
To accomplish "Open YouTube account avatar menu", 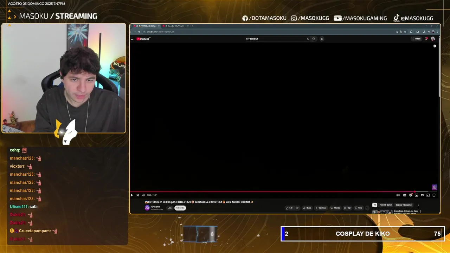I will coord(433,39).
